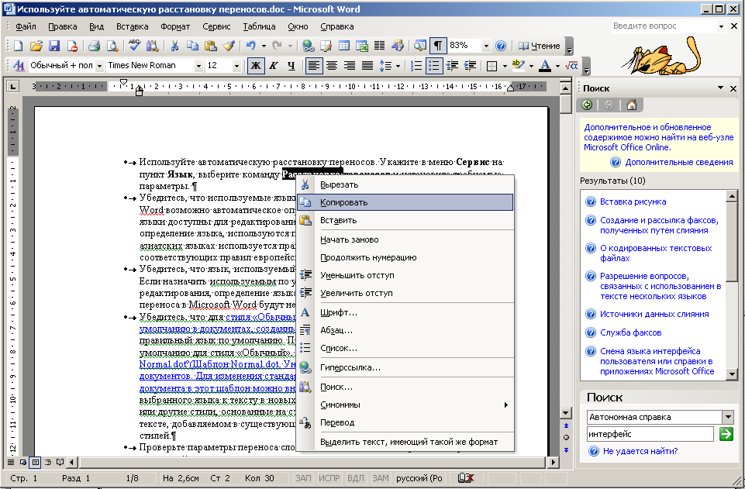
Task: Open the Columns layout button
Action: [380, 46]
